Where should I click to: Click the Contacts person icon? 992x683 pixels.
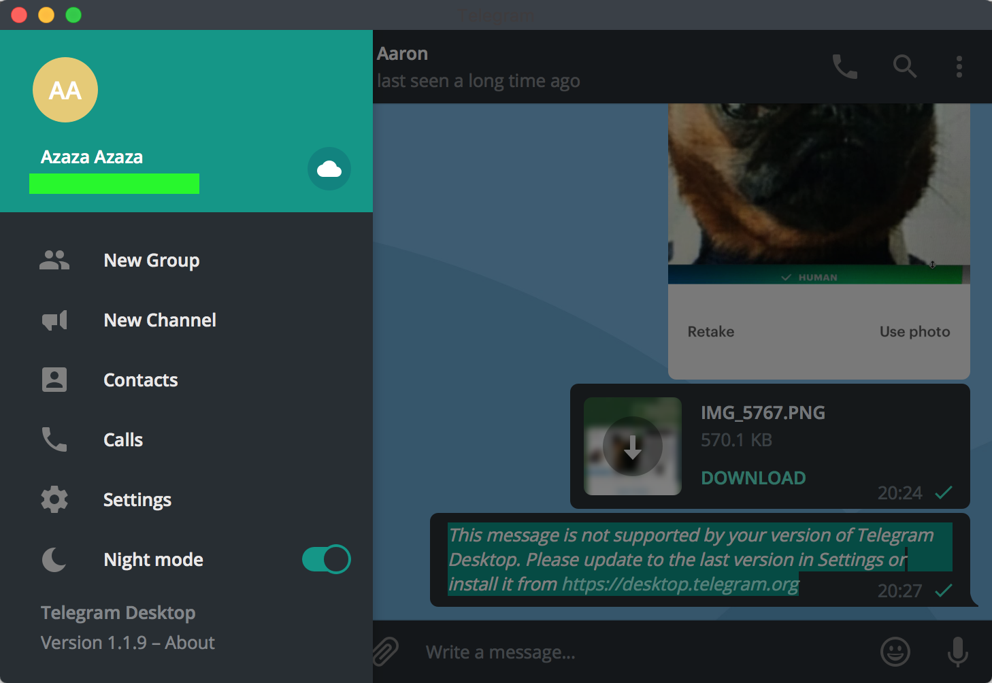54,380
